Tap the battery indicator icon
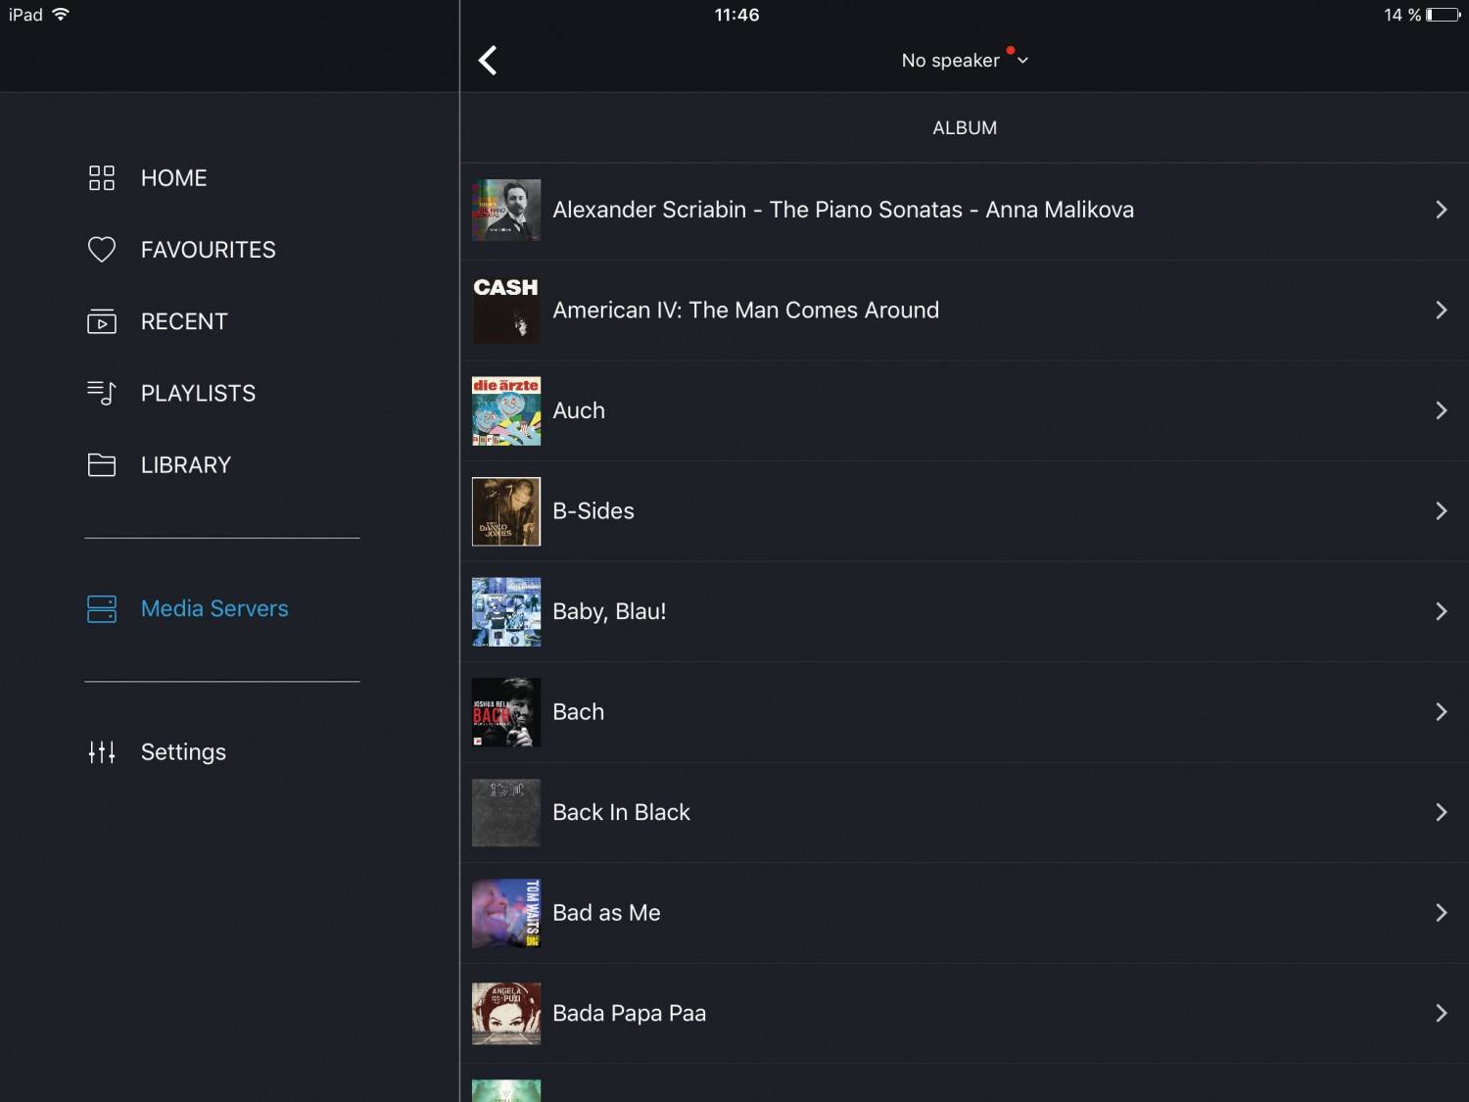 click(x=1444, y=15)
